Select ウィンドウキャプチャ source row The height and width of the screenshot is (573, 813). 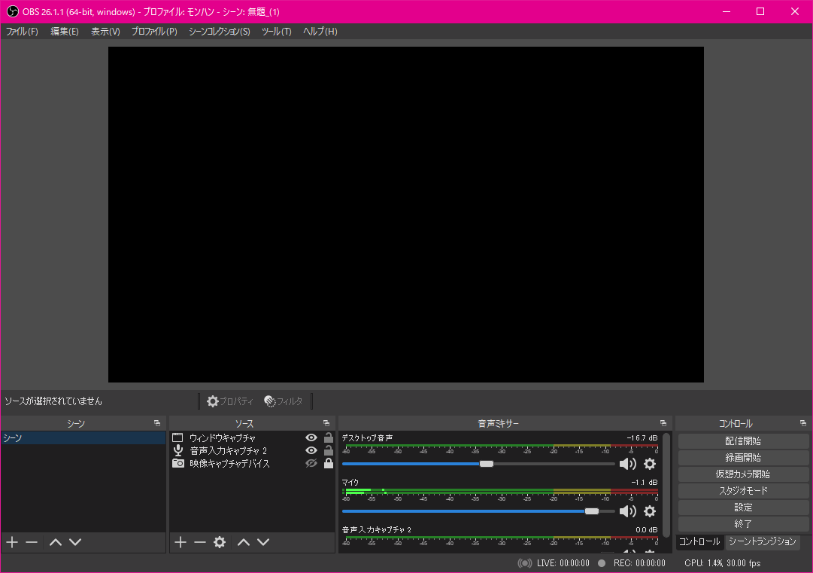[253, 437]
